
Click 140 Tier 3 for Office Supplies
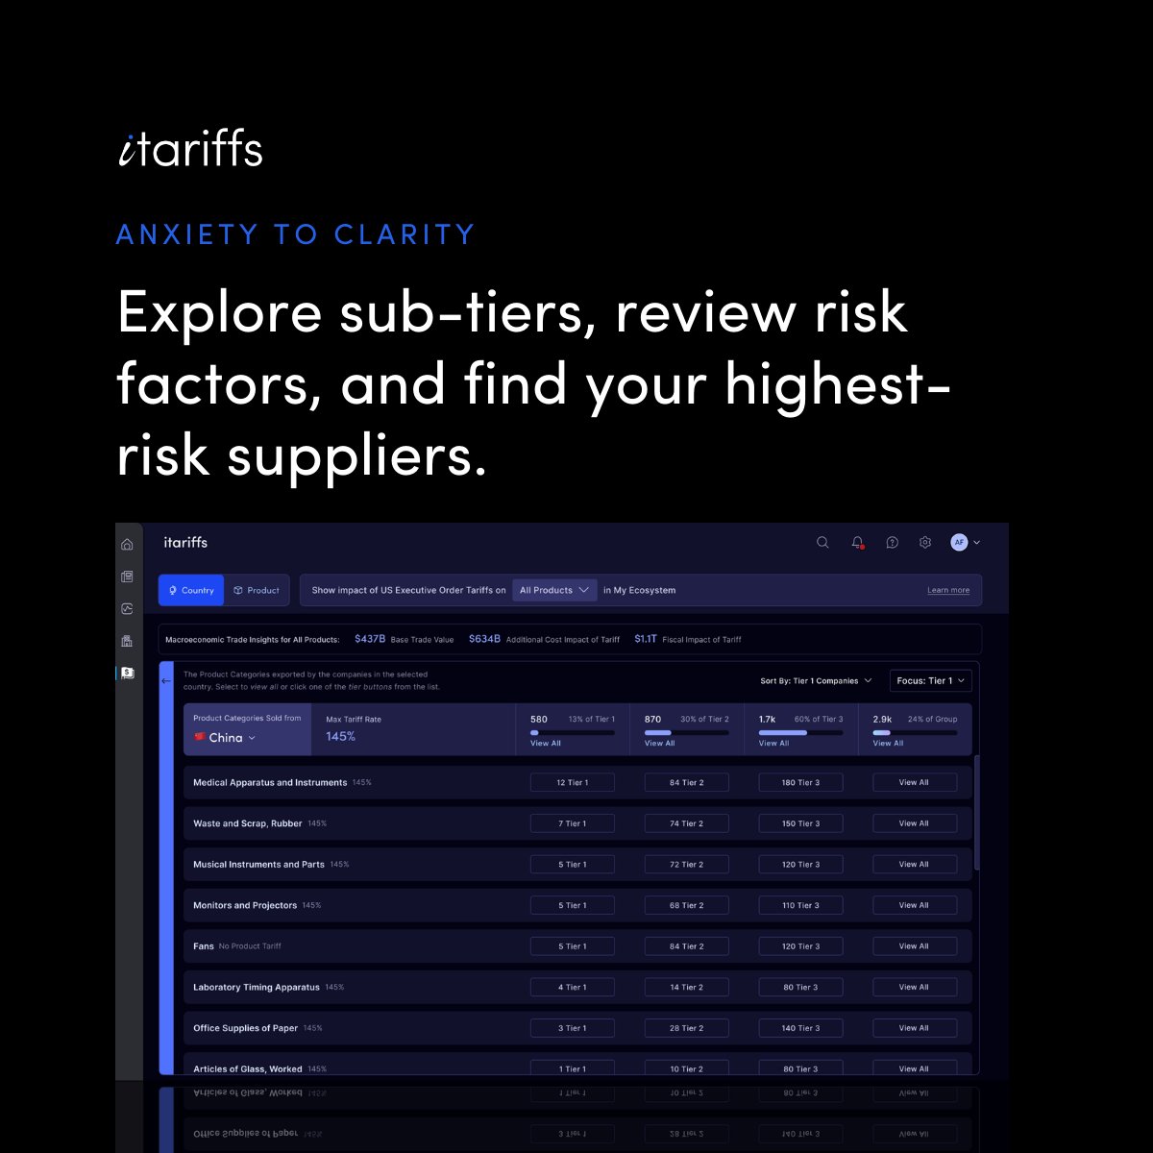point(800,1028)
